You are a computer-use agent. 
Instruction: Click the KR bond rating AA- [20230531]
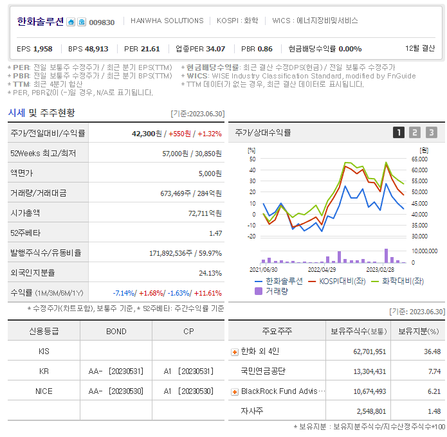(x=116, y=371)
